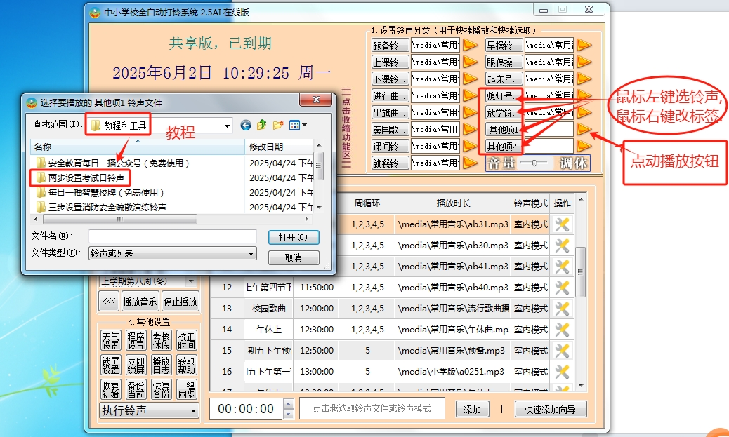This screenshot has width=729, height=437.
Task: Click 打开 in the file dialog
Action: tap(294, 237)
